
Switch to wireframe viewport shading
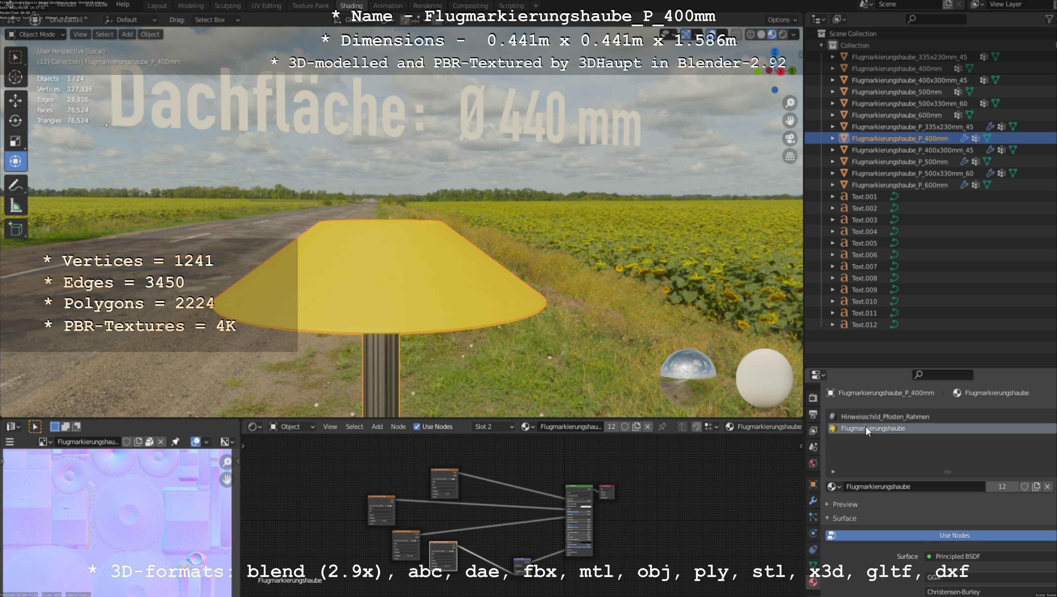click(750, 34)
